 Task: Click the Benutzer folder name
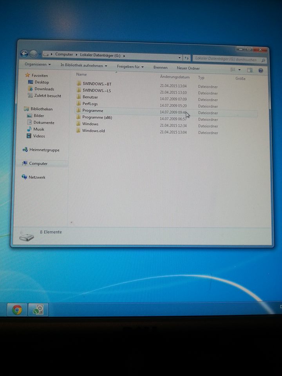pyautogui.click(x=90, y=97)
